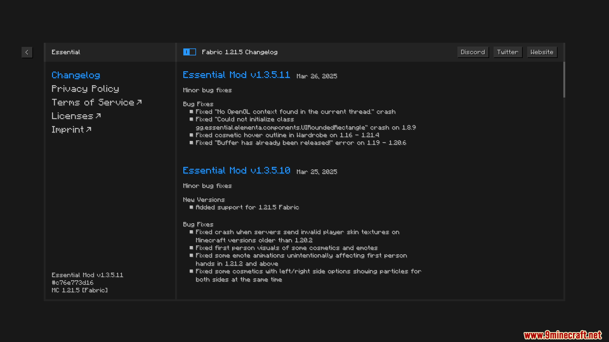Click the Fabric 1.21.5 Changelog title

point(240,52)
